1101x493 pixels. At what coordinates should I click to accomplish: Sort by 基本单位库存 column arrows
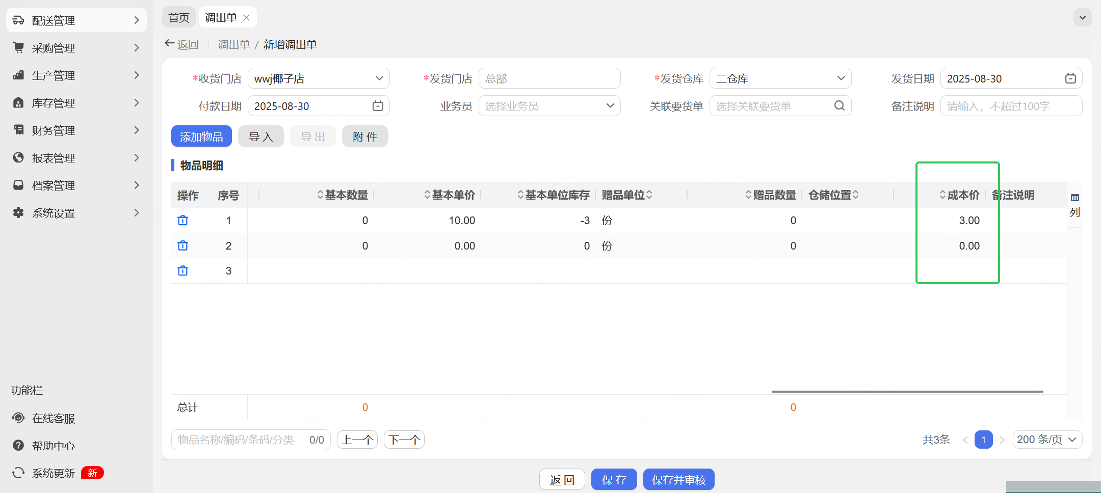520,195
